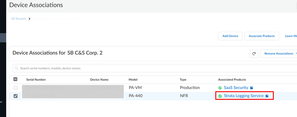Click the Add Device button
Viewport: 297px width, 117px height.
coord(230,36)
